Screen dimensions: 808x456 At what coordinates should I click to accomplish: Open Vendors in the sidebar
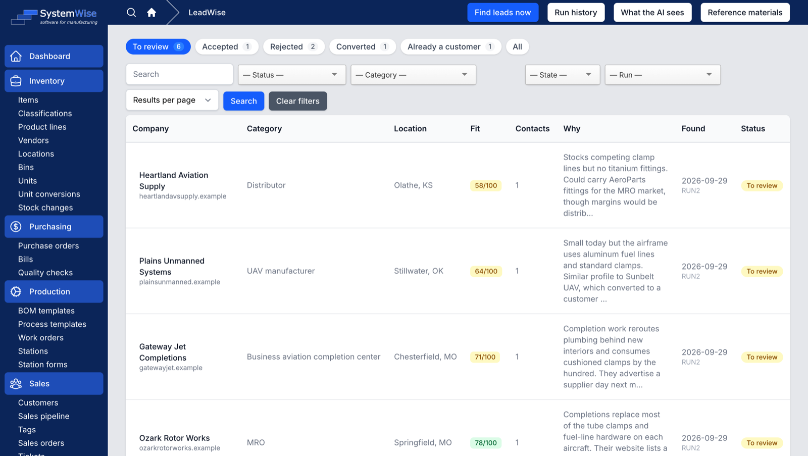33,140
